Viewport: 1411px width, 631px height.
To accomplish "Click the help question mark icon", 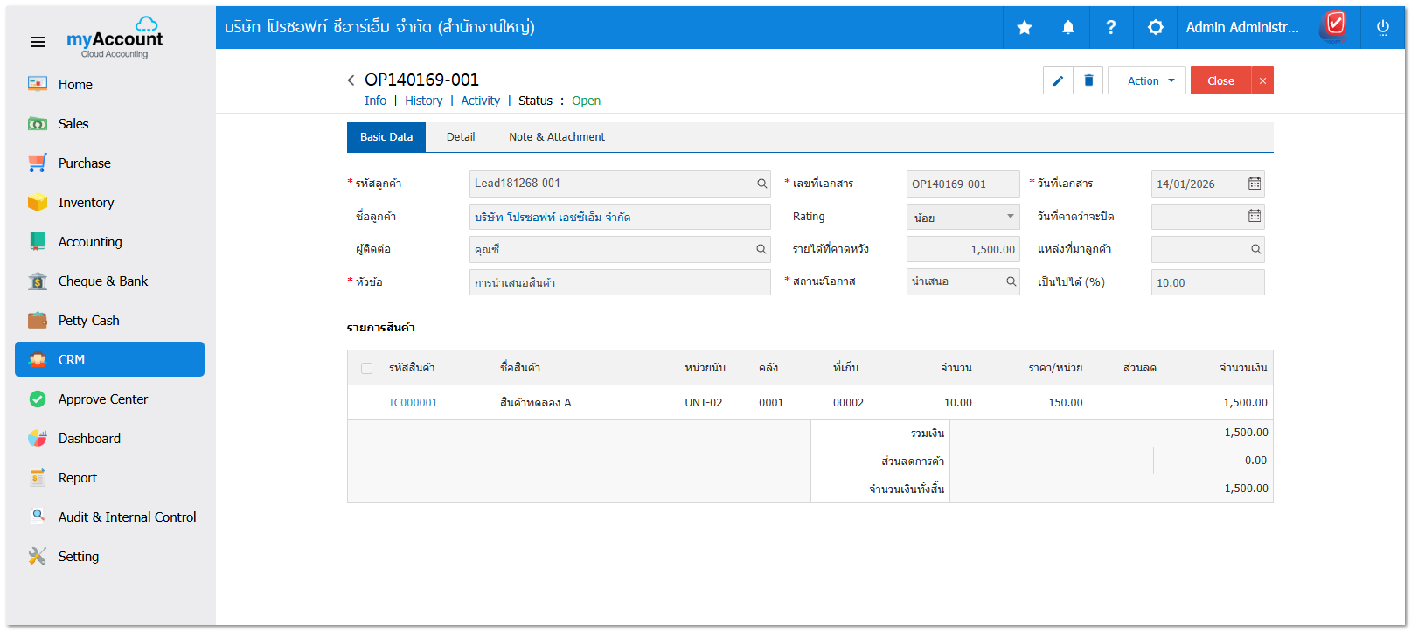I will pos(1111,28).
